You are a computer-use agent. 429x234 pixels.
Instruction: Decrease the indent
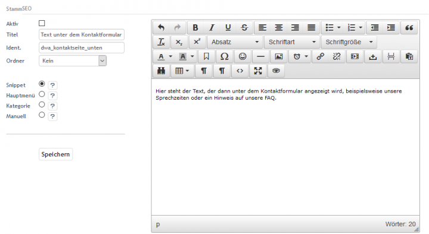pyautogui.click(x=375, y=27)
